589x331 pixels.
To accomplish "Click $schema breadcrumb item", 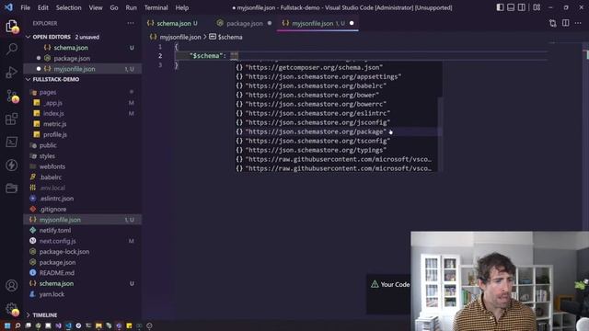I will 225,37.
